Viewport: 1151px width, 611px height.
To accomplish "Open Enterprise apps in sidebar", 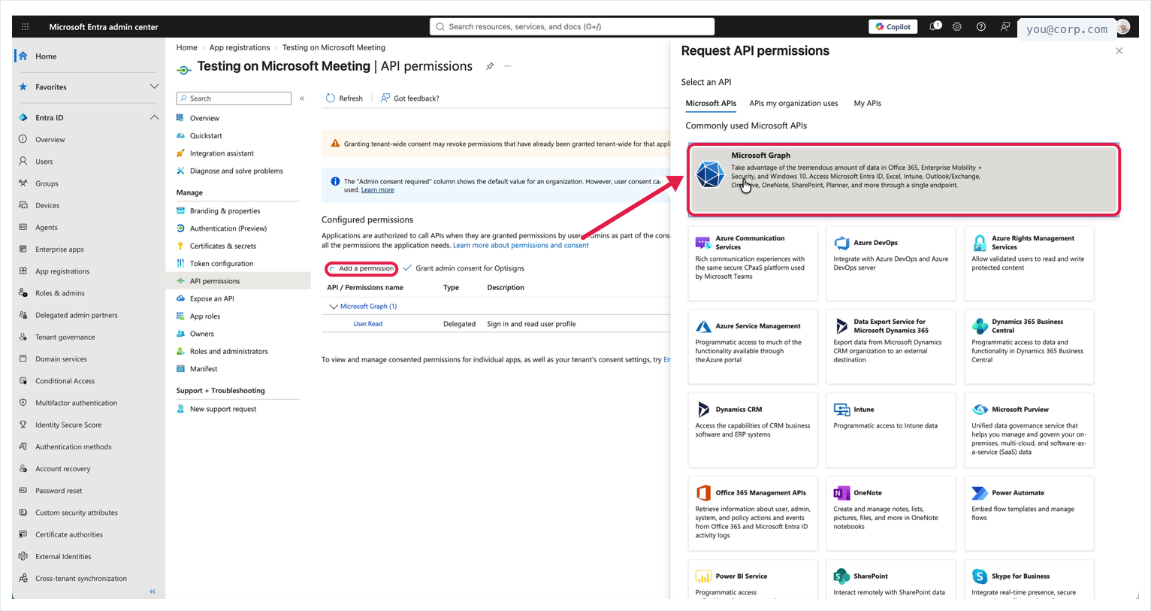I will coord(59,249).
